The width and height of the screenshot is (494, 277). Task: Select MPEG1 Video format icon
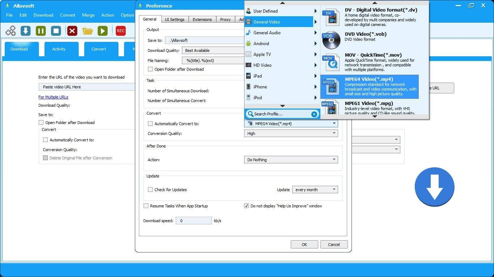(331, 107)
